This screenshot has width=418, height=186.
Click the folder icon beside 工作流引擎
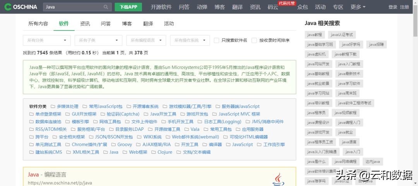tap(259, 145)
